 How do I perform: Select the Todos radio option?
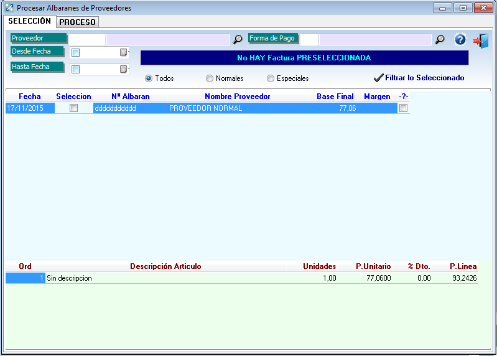[149, 78]
